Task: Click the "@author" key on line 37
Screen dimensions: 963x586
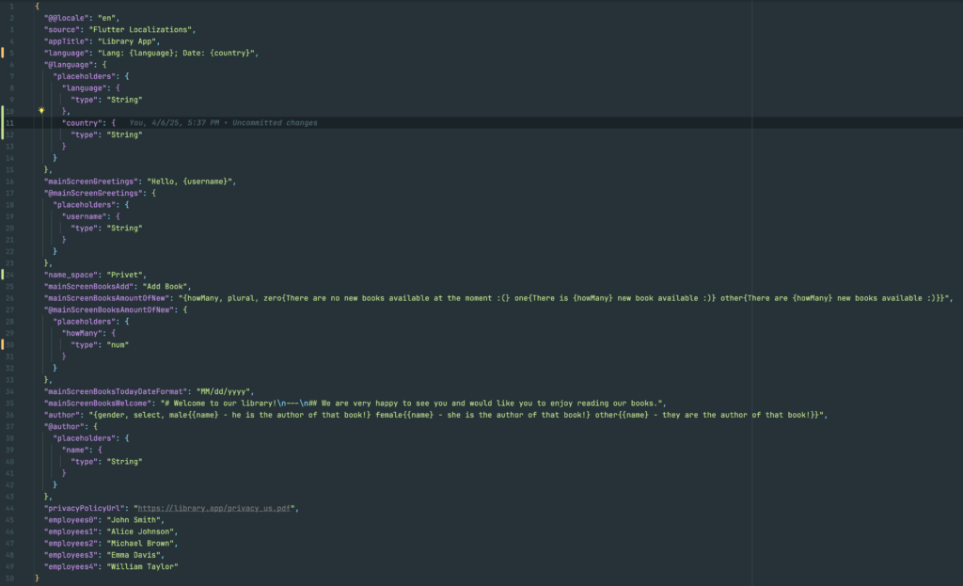Action: coord(65,426)
